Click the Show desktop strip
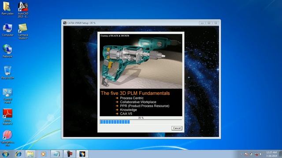Viewport: 282px width, 158px height. [281, 154]
